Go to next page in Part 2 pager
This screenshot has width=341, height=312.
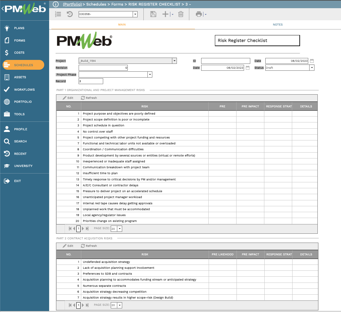click(x=83, y=305)
